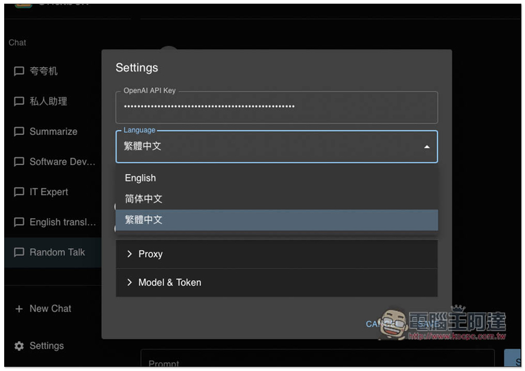The width and height of the screenshot is (525, 371).
Task: Click chat icon beside Software Dev conversation
Action: [19, 162]
